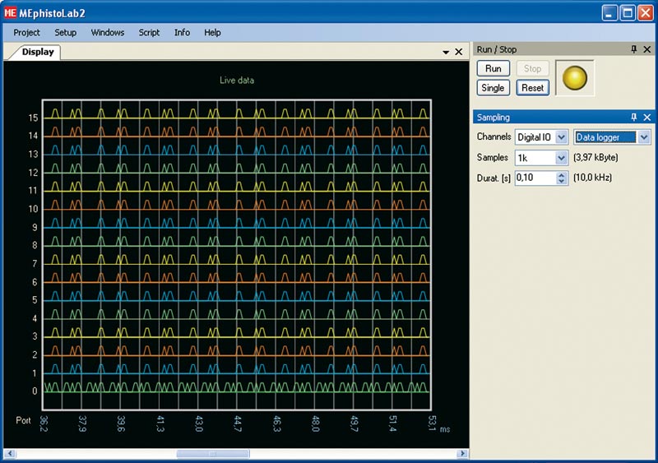Minimize the MEphistoLab2 window
This screenshot has height=463, width=658.
(x=609, y=13)
